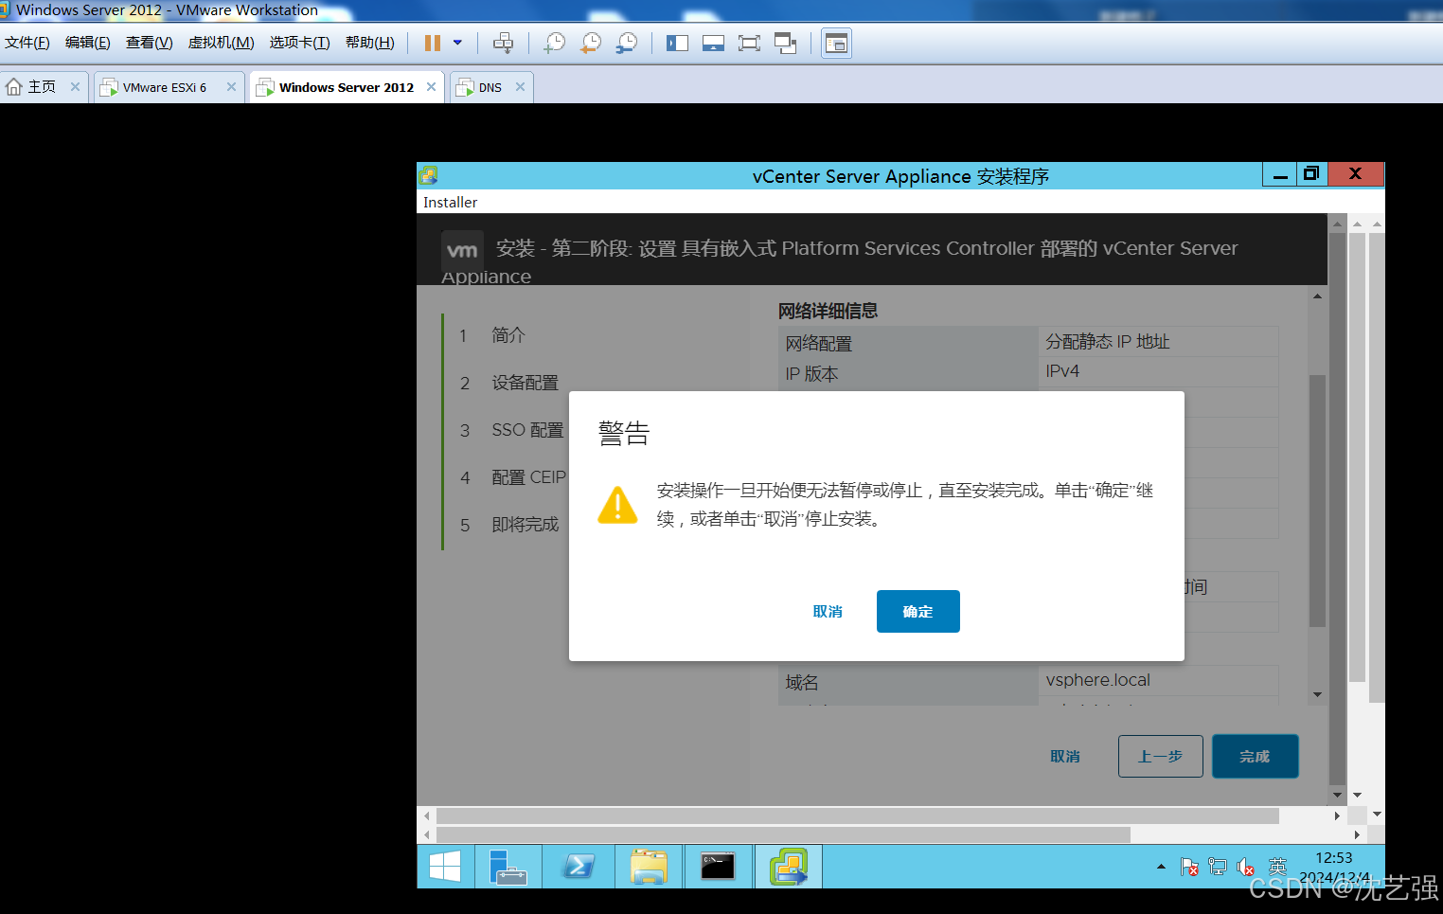Screen dimensions: 1443x914
Task: Open the 选项卡(T) menu
Action: 299,43
